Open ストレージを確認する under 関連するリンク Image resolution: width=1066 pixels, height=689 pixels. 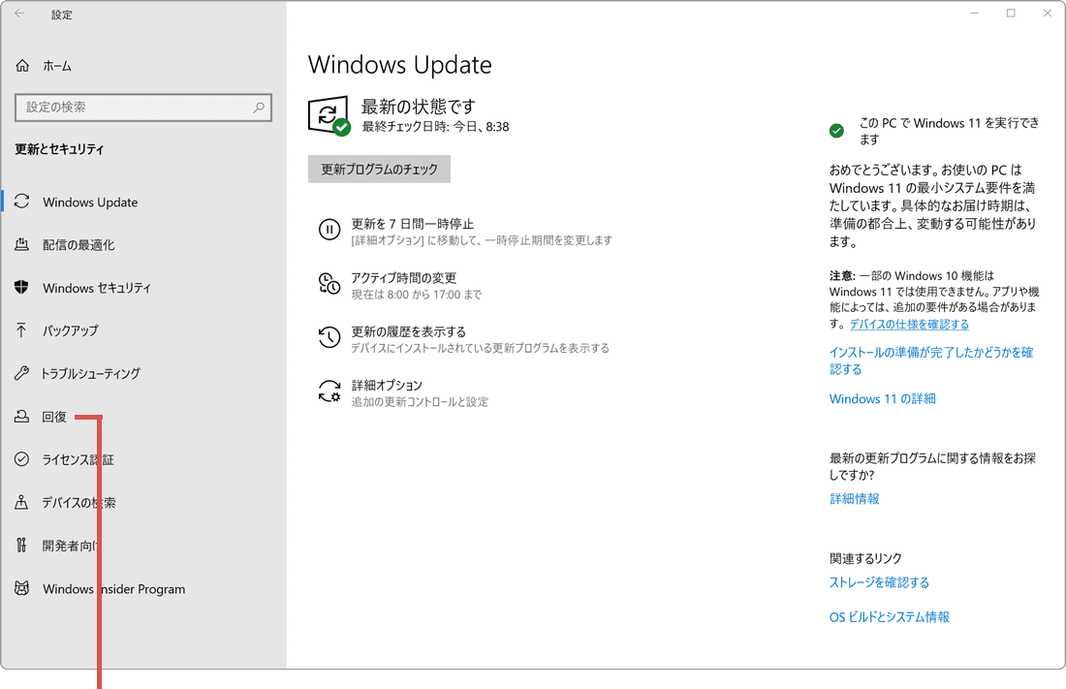pyautogui.click(x=881, y=581)
